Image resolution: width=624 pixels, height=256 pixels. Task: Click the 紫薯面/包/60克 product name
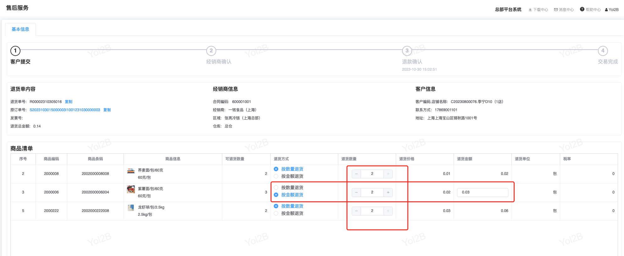(x=151, y=189)
